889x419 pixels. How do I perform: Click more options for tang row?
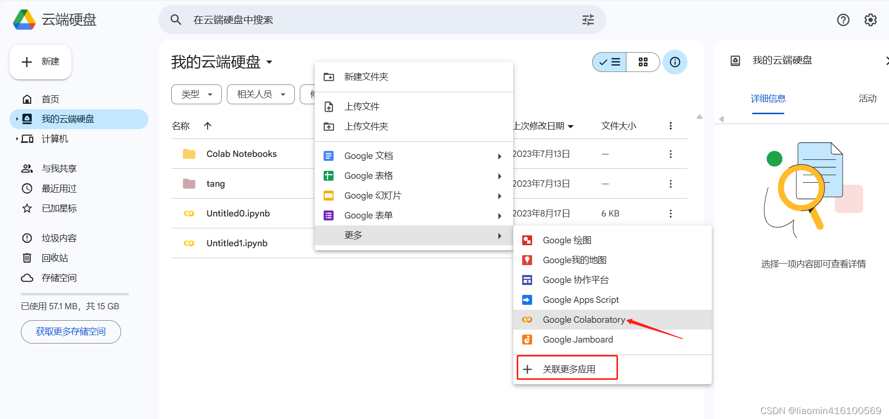point(671,184)
